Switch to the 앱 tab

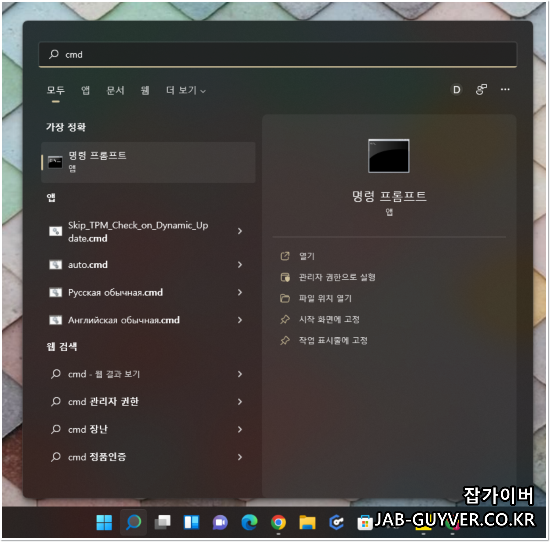coord(86,90)
